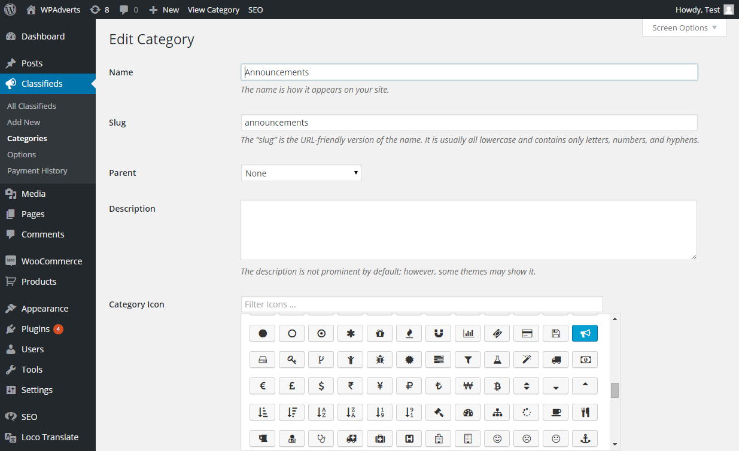
Task: Click the View Category link
Action: pos(214,10)
